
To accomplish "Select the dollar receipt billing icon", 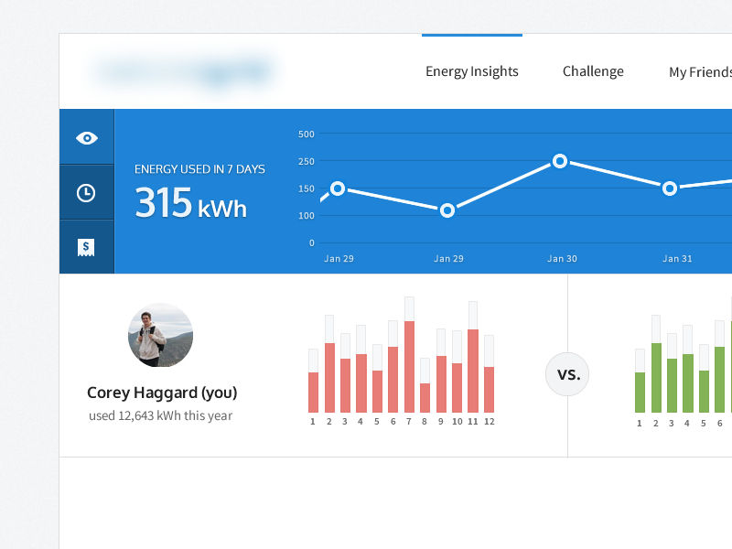I will pyautogui.click(x=86, y=247).
